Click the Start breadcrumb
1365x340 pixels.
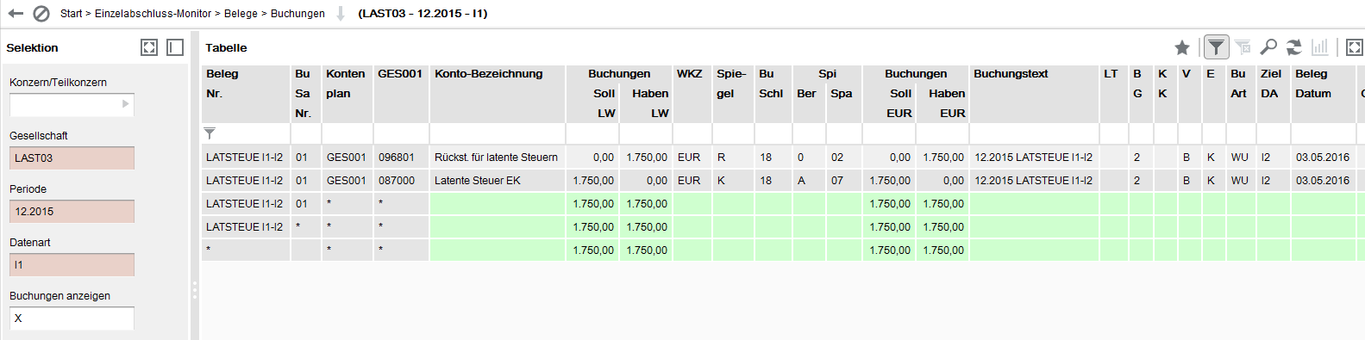coord(72,14)
